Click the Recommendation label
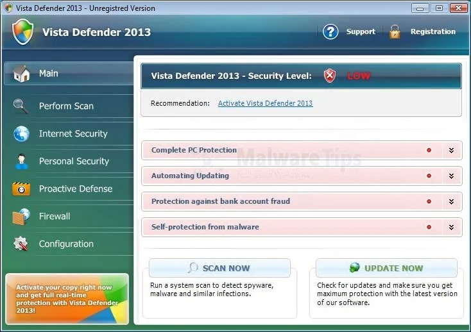471x332 pixels. (180, 103)
